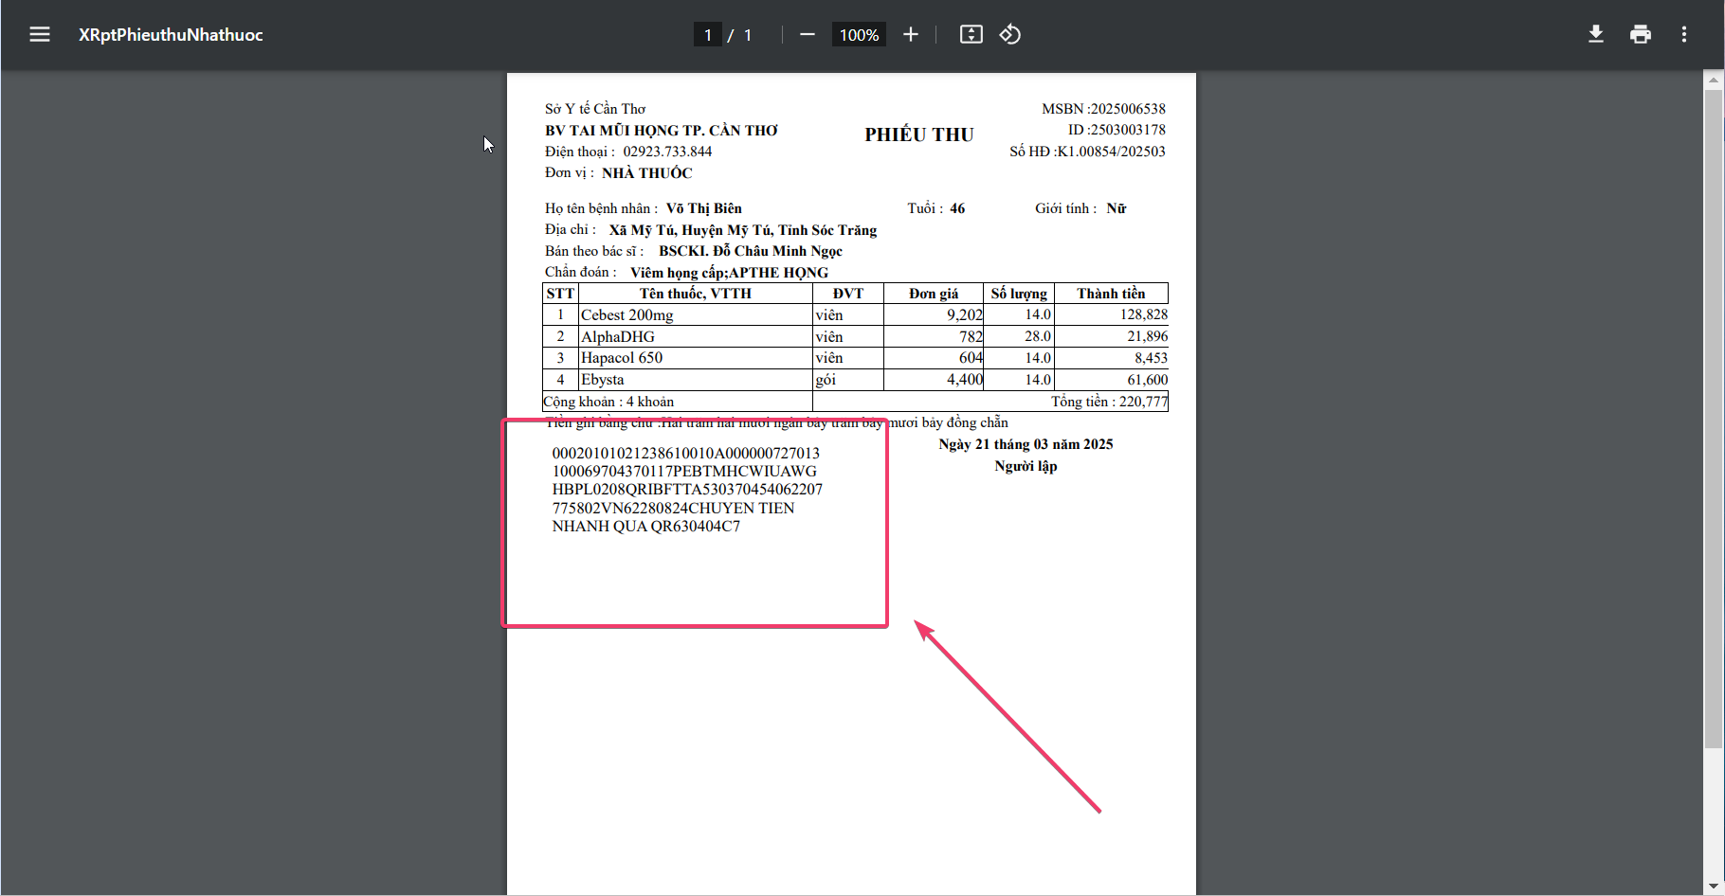Viewport: 1725px width, 896px height.
Task: Click the invoice number K1.00854/202503
Action: click(x=1112, y=152)
